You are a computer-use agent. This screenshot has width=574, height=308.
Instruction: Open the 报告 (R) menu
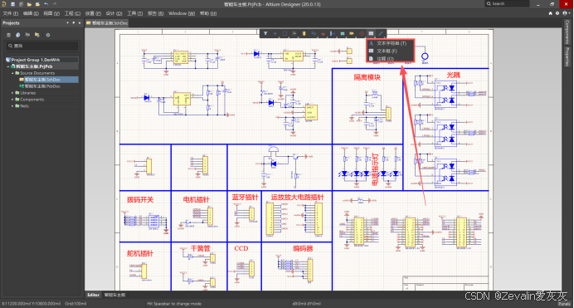coord(156,13)
